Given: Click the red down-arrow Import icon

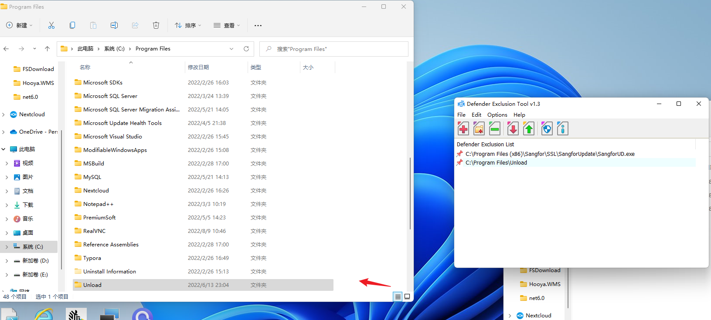Looking at the screenshot, I should [x=513, y=128].
